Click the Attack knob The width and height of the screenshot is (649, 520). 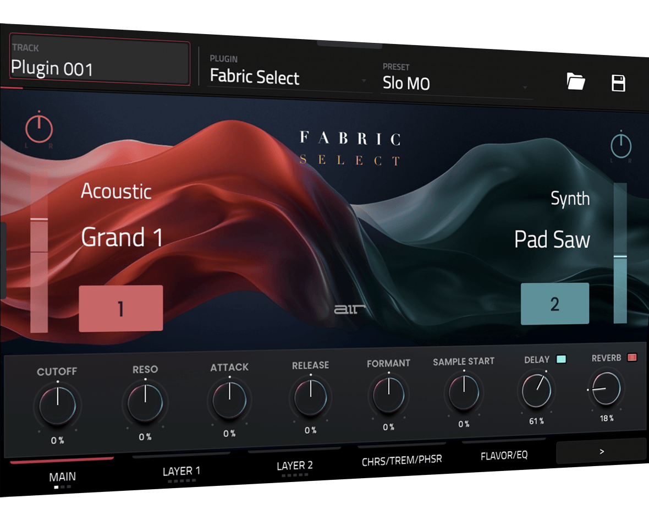[229, 400]
